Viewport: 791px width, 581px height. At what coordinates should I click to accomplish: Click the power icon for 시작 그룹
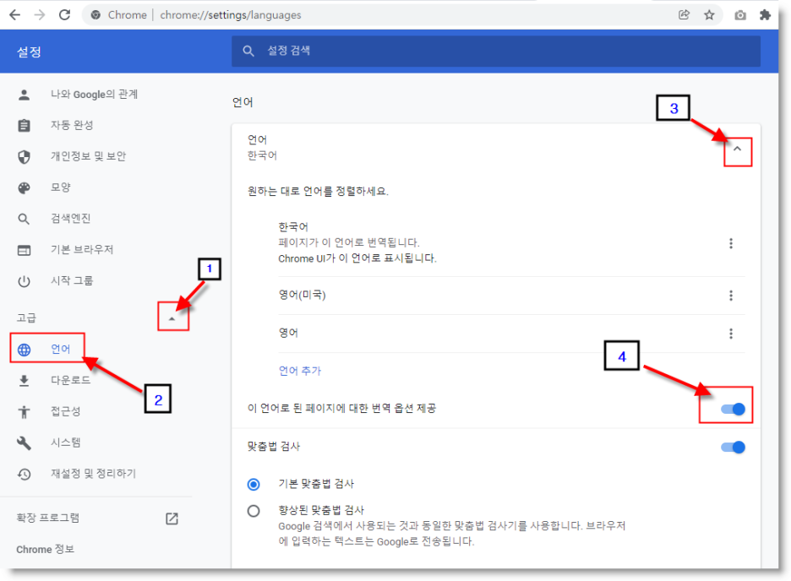tap(24, 281)
